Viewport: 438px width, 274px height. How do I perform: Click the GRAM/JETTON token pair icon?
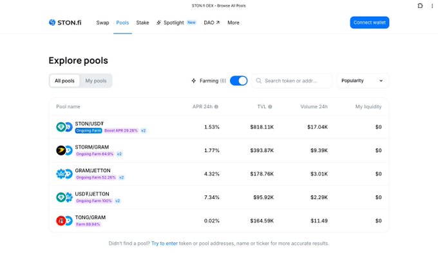point(64,174)
